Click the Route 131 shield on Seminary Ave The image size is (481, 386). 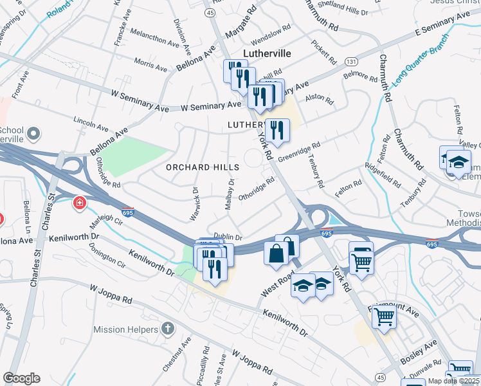coord(351,62)
